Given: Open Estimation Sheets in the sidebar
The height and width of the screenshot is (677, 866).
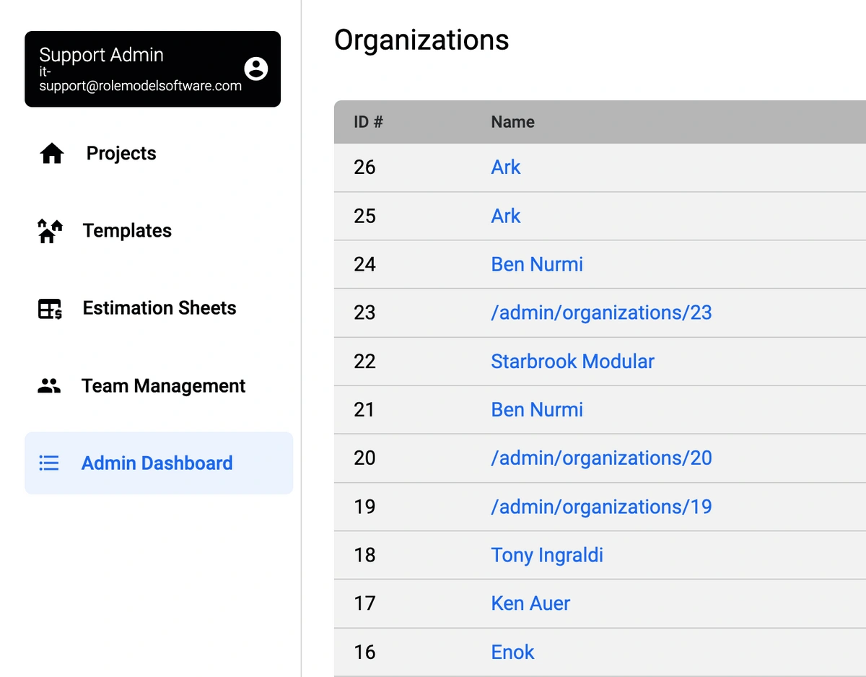Looking at the screenshot, I should tap(159, 308).
